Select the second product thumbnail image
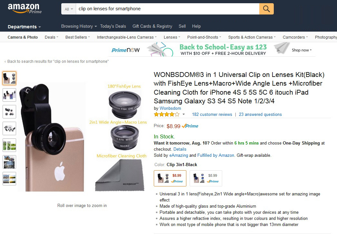This screenshot has width=337, height=235. pyautogui.click(x=9, y=95)
